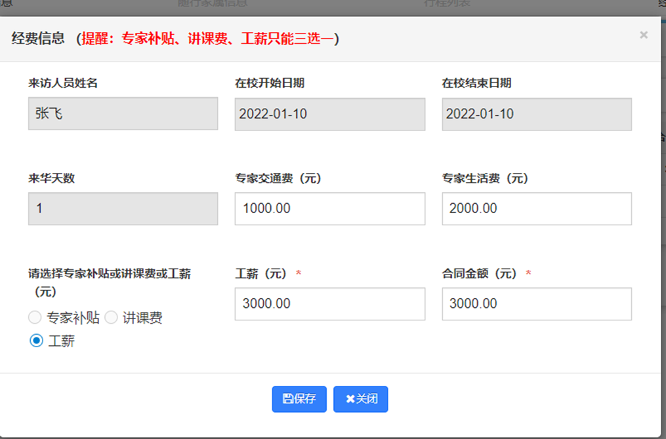
Task: Click into the 合同金额（元） input
Action: (x=536, y=304)
